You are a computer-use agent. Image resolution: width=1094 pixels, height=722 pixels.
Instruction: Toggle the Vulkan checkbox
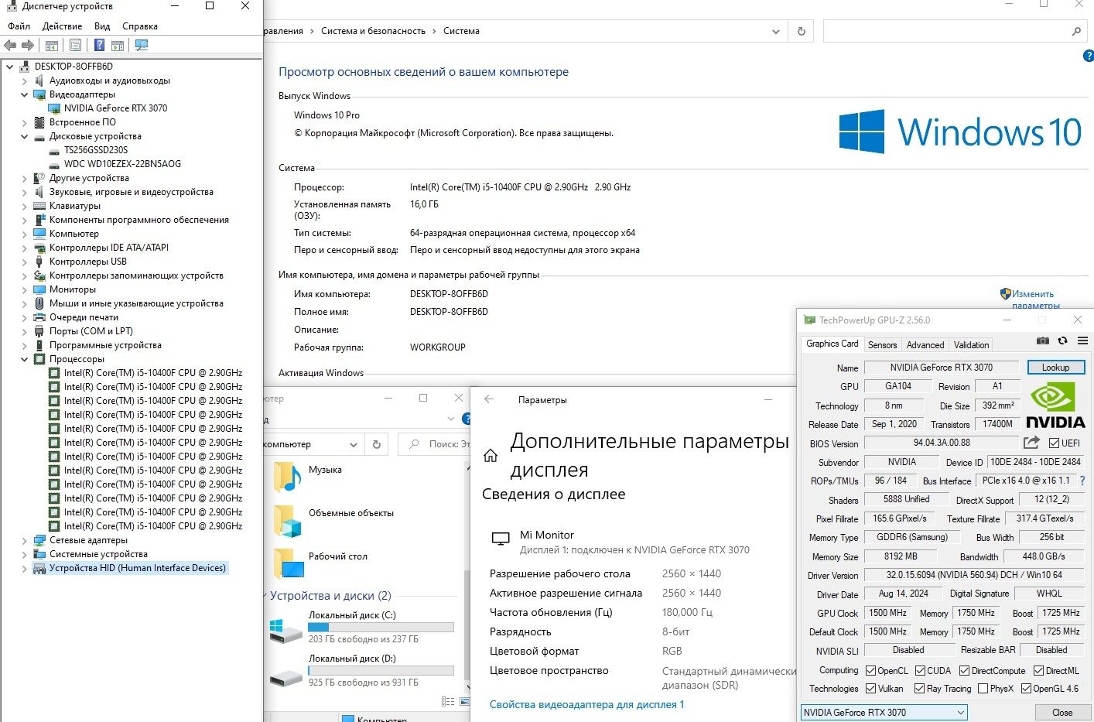pyautogui.click(x=870, y=689)
